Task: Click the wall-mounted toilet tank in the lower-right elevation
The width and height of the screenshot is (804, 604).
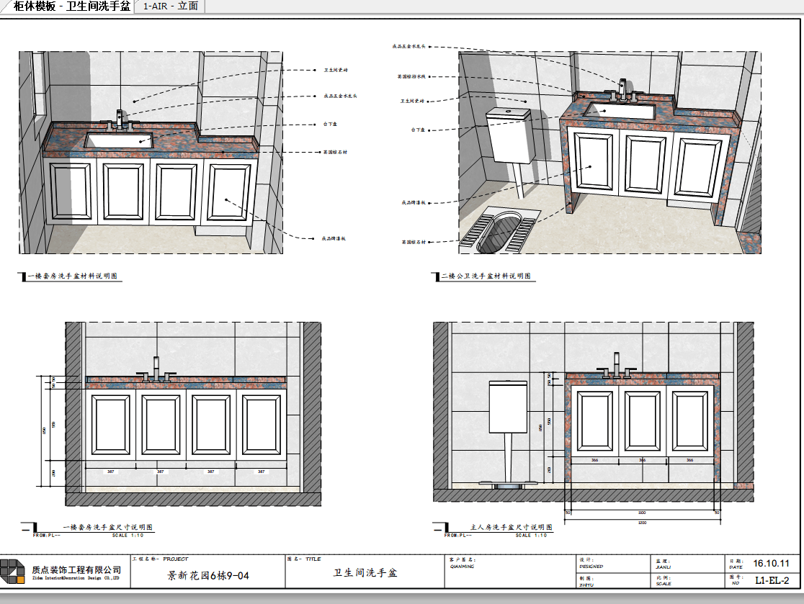Action: [x=508, y=407]
